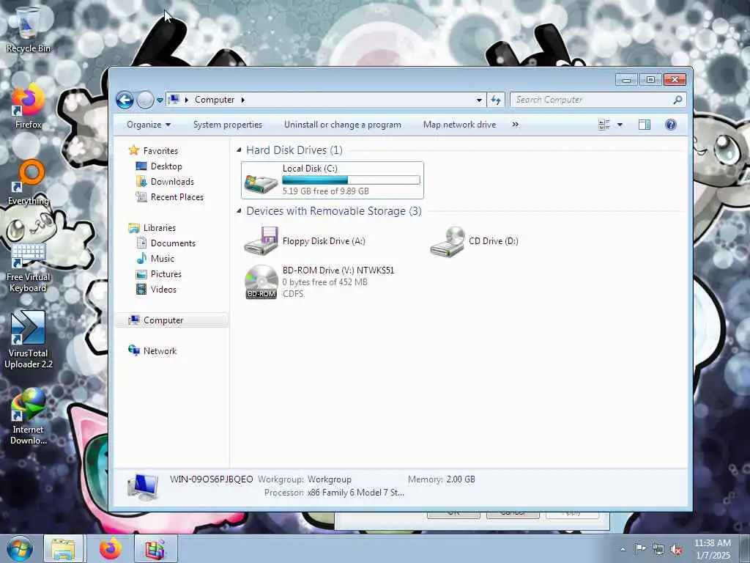This screenshot has width=750, height=563.
Task: Select Desktop under Favorites
Action: pos(159,166)
